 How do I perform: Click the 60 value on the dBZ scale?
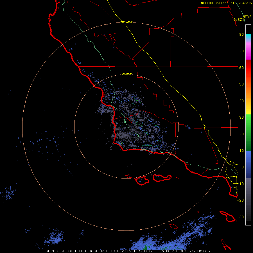(x=241, y=67)
